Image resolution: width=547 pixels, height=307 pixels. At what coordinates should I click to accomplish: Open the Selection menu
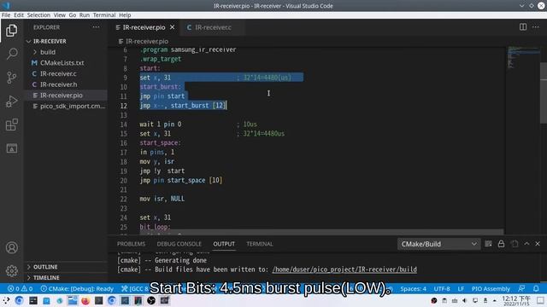(38, 15)
